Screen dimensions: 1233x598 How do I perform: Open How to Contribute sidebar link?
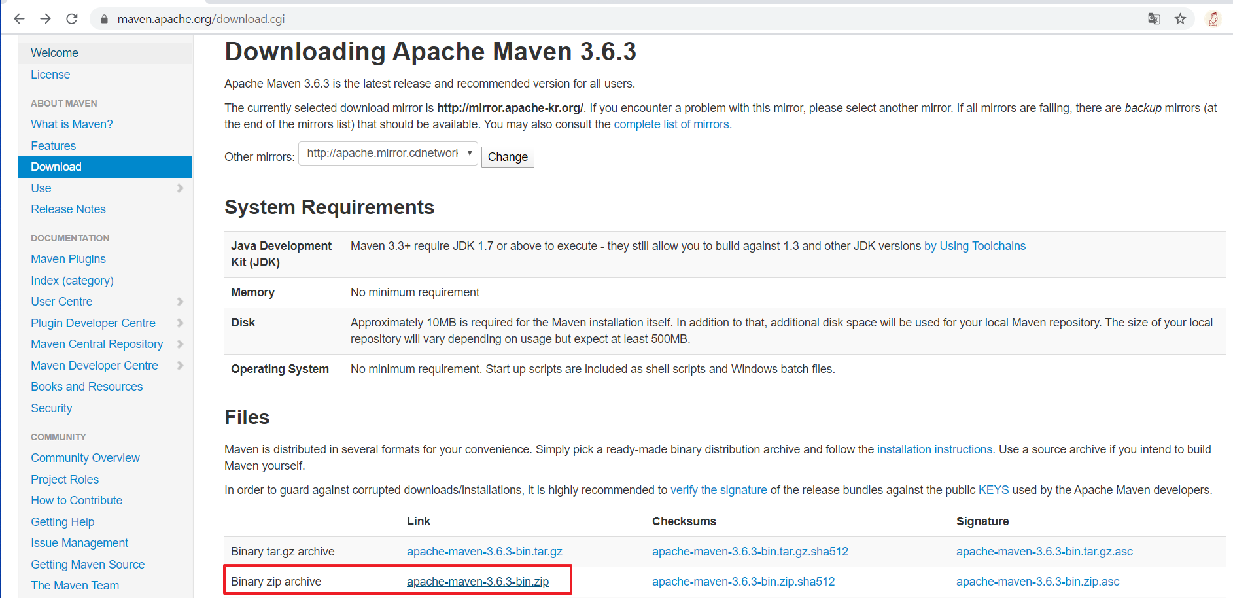click(x=77, y=501)
